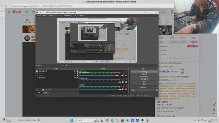Click the 开始录制 button

pyautogui.click(x=144, y=74)
